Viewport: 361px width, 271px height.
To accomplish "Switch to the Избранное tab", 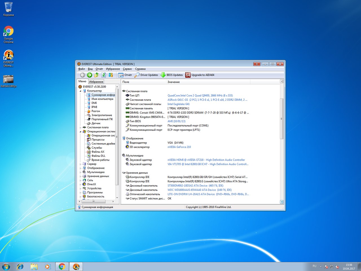I will (96, 82).
